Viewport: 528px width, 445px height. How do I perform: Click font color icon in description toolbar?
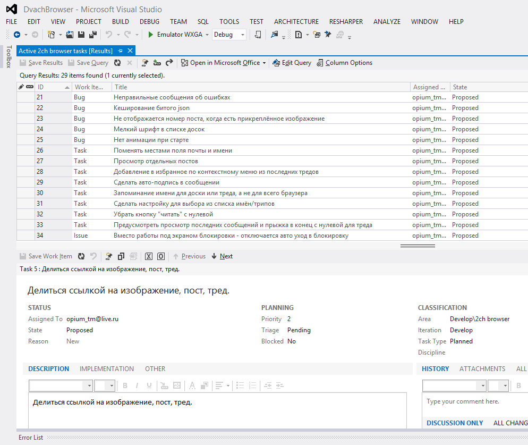(192, 385)
